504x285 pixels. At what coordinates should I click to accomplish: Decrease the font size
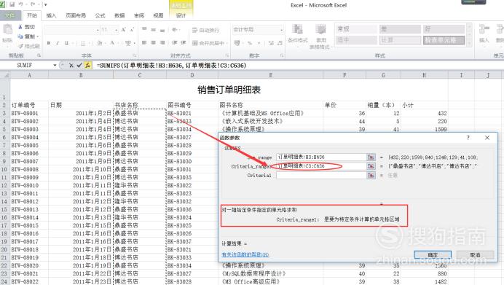[132, 30]
